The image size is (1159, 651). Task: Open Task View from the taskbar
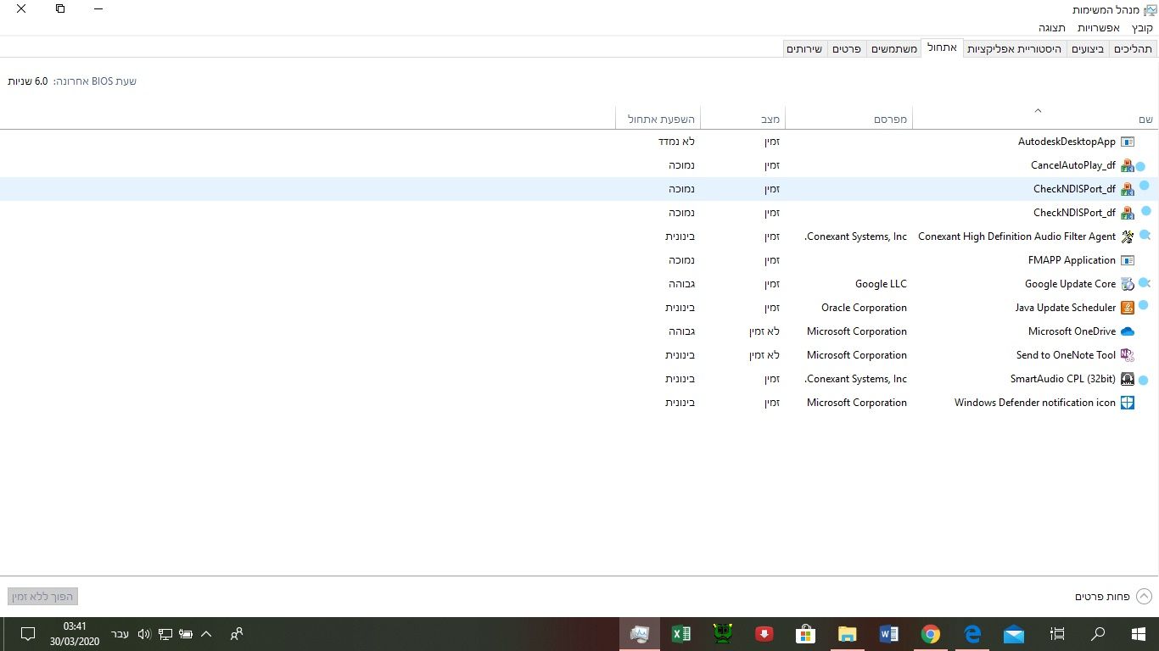pyautogui.click(x=1057, y=634)
